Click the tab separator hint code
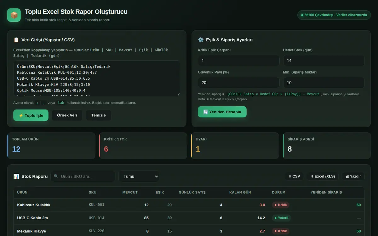 (61, 103)
